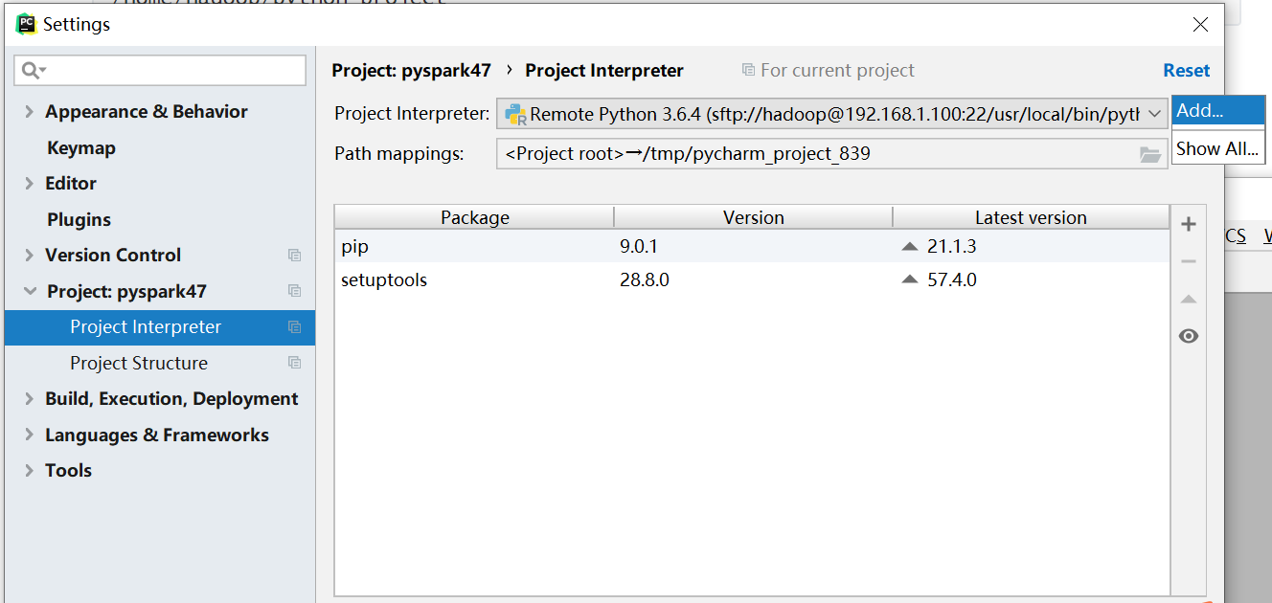Expand Appearance & Behavior section
1272x603 pixels.
pyautogui.click(x=30, y=112)
